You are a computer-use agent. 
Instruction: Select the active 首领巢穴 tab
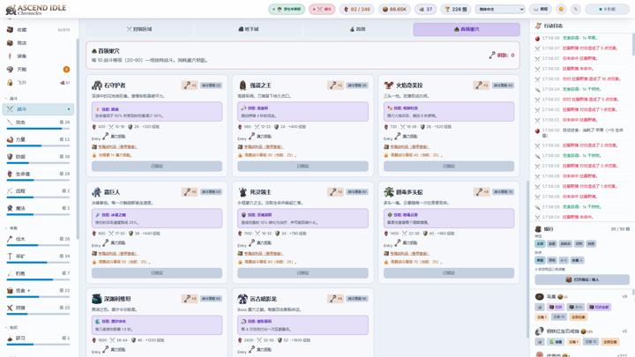tap(467, 29)
